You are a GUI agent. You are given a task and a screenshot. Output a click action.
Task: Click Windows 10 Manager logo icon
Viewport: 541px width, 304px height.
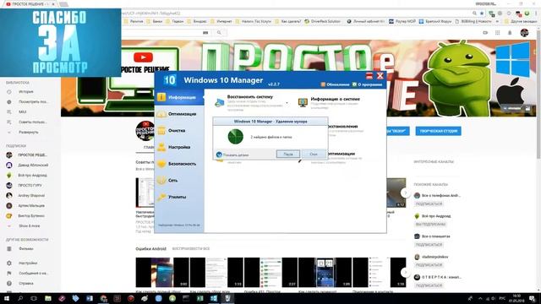(169, 80)
